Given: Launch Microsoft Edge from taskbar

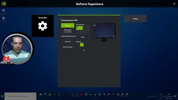Looking at the screenshot, I should 45,94.
